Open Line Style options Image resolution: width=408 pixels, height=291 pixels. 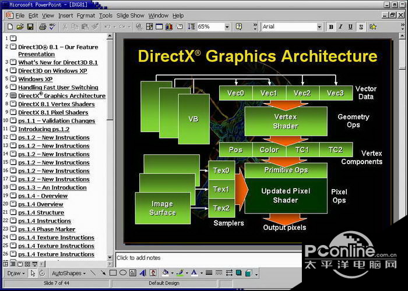pos(209,273)
